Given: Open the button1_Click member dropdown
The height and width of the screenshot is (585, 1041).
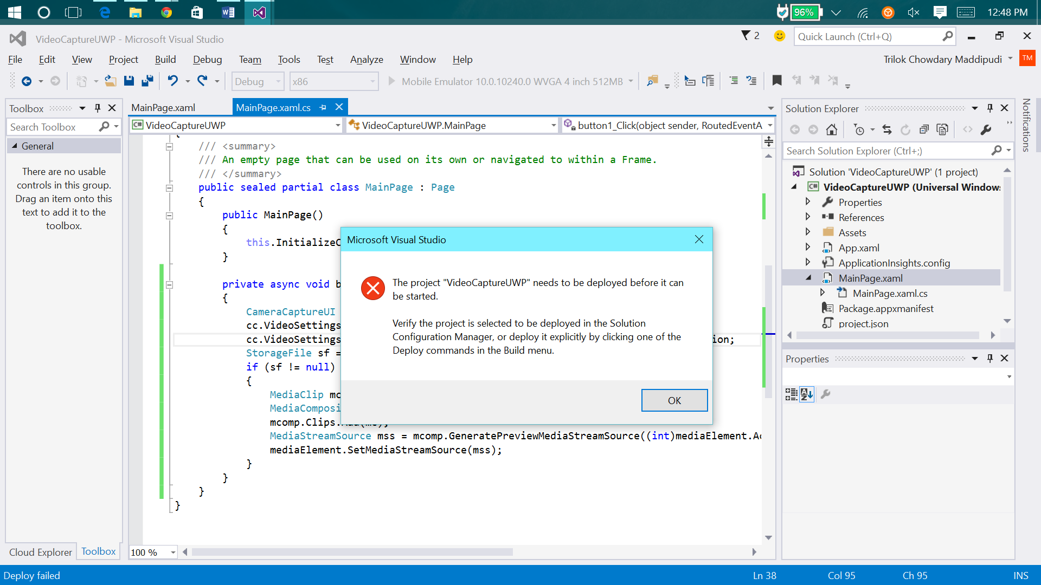Looking at the screenshot, I should tap(769, 126).
